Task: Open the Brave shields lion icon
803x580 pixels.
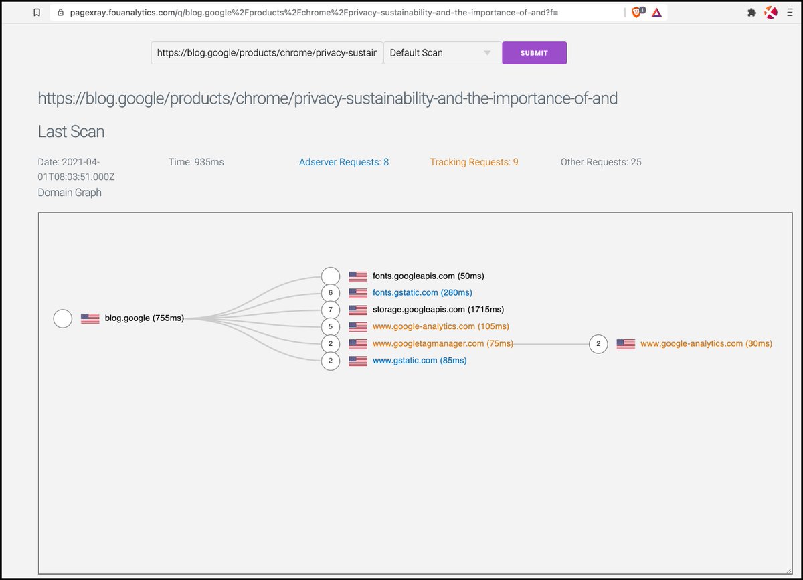Action: [636, 12]
